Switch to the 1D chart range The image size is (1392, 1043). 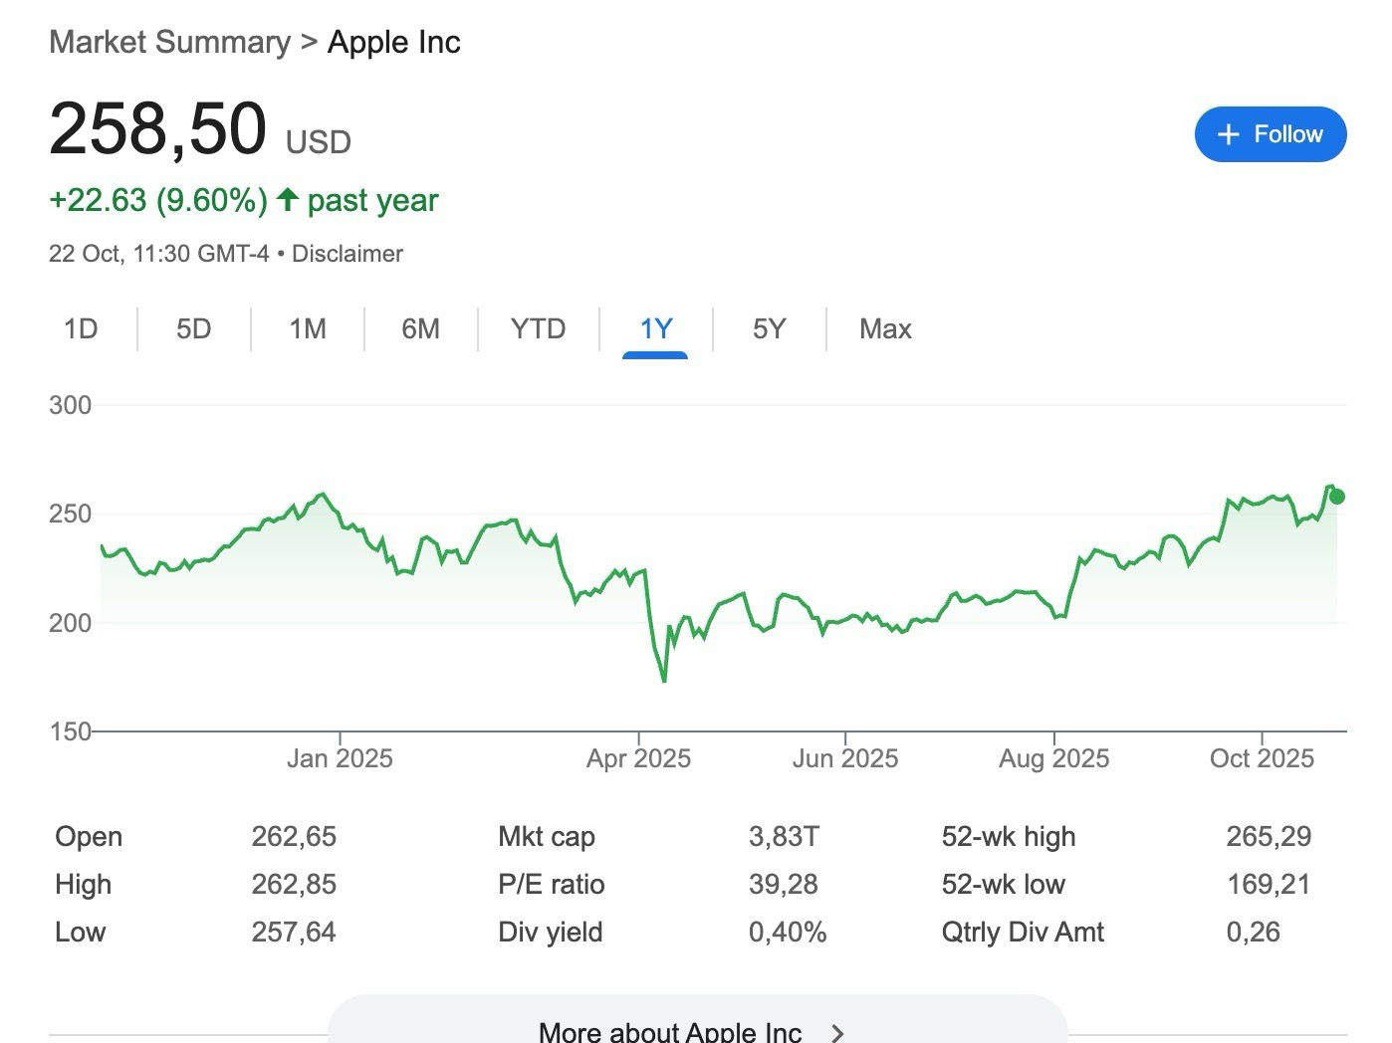[81, 328]
